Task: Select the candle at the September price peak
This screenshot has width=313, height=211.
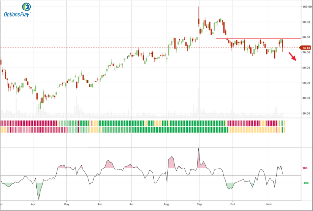Action: [x=199, y=21]
